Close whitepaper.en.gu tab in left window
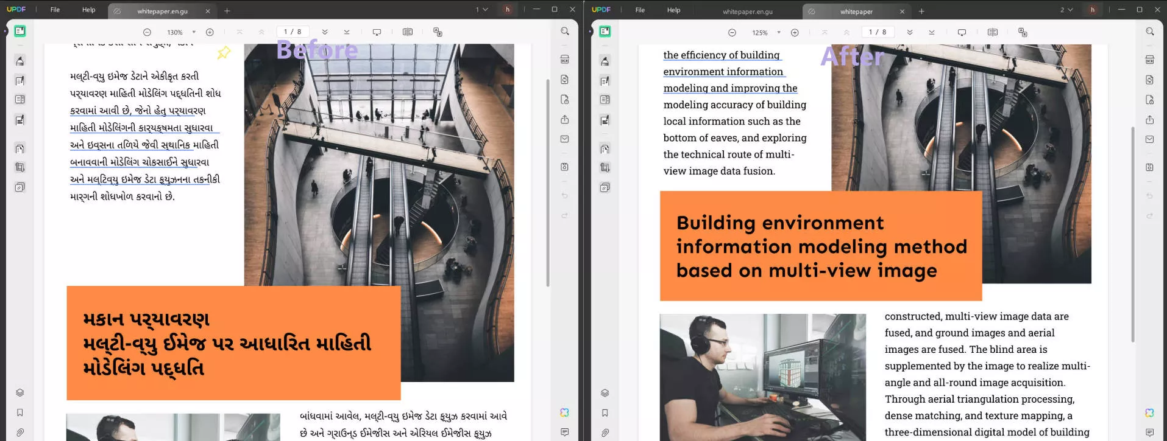Screen dimensions: 1167x441 (208, 11)
